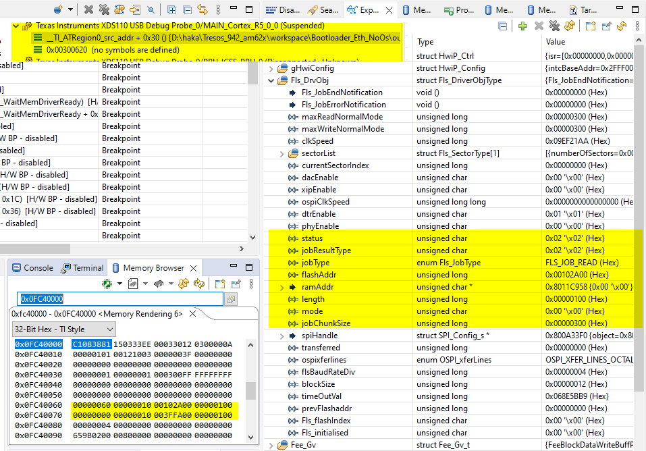Expand the sectorList struct node

281,154
